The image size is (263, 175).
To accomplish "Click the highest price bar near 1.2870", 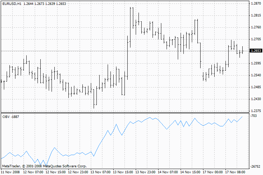I will [130, 27].
